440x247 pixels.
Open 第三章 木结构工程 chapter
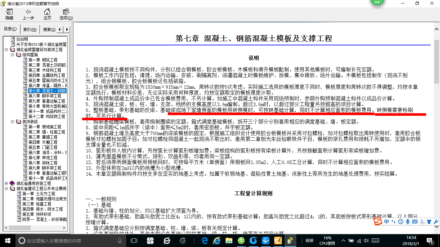click(45, 70)
